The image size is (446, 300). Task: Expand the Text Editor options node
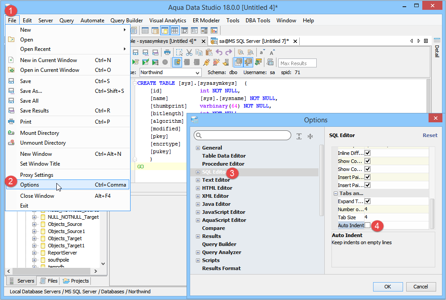pos(198,180)
